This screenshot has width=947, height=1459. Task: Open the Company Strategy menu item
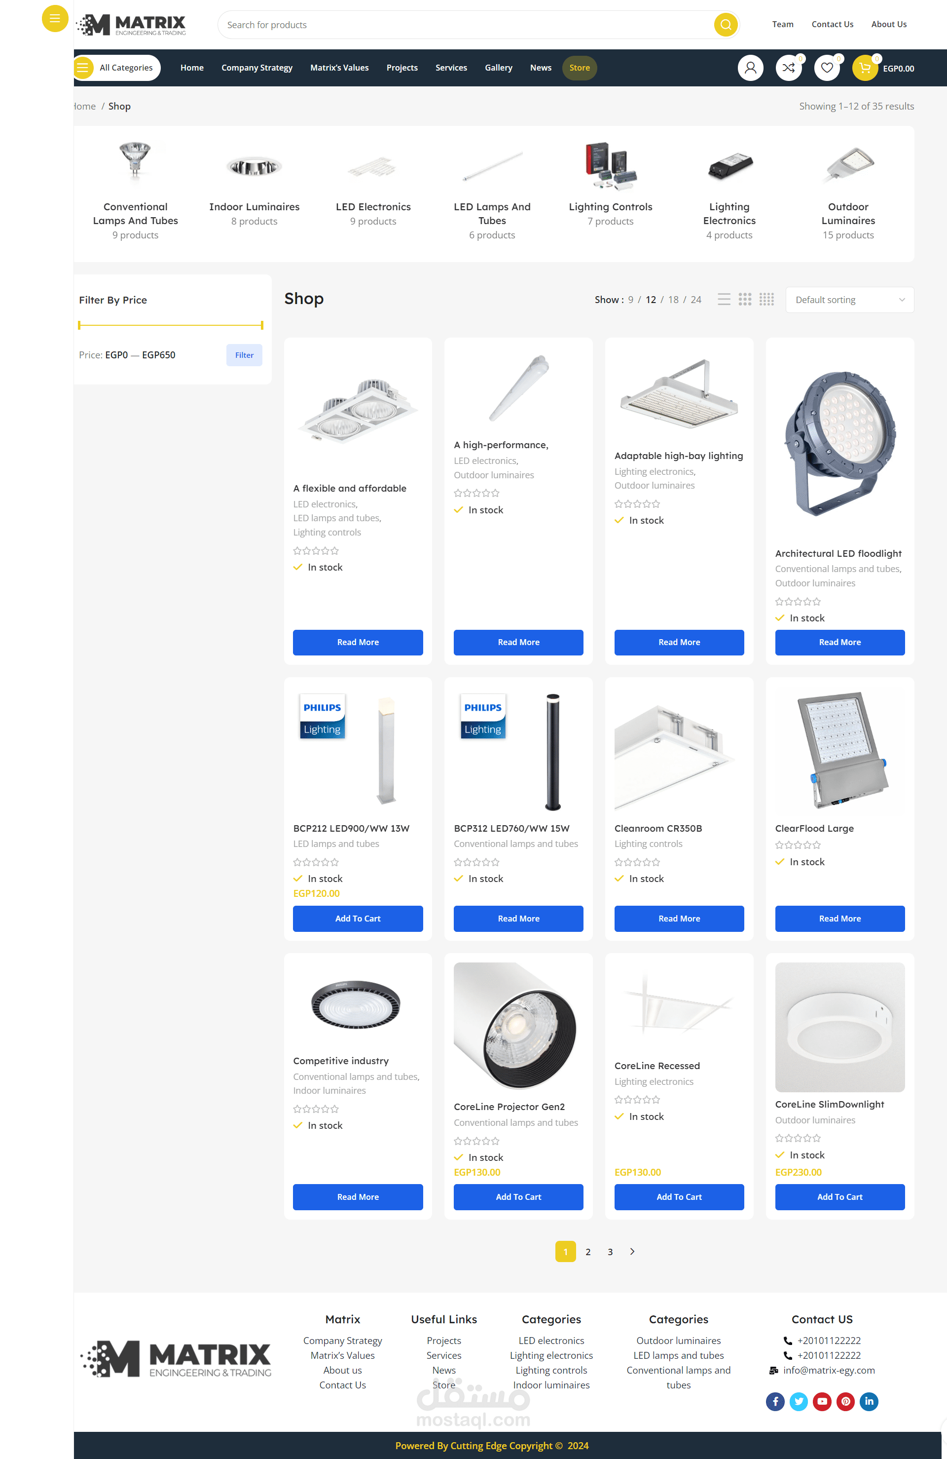(256, 68)
